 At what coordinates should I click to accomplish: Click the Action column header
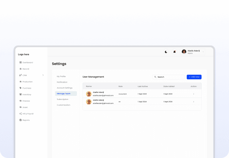[194, 86]
